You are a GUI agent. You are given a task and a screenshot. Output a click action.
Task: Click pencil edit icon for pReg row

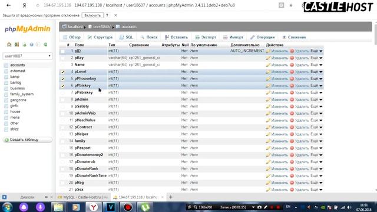[x=269, y=183]
